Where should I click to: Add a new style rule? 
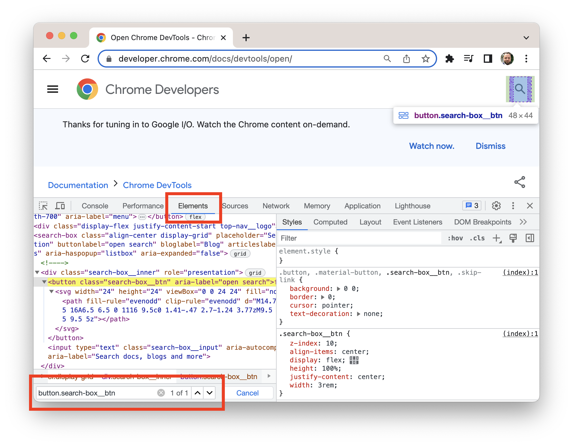[497, 238]
